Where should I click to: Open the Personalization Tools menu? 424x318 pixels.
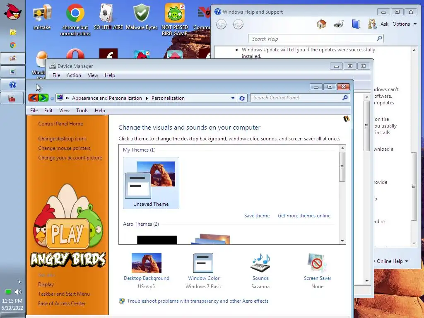[82, 111]
